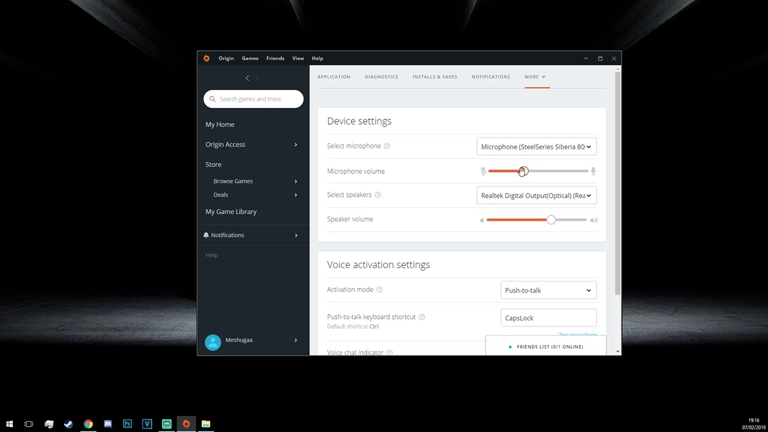Open the Meshugaa account menu arrow

coord(296,340)
